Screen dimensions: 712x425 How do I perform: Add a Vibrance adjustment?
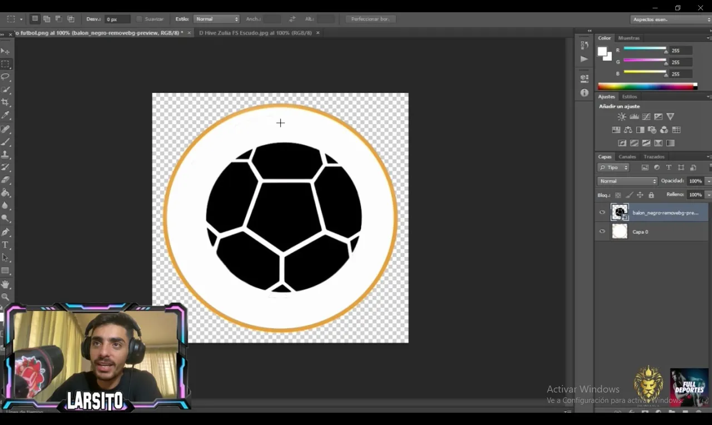click(670, 117)
